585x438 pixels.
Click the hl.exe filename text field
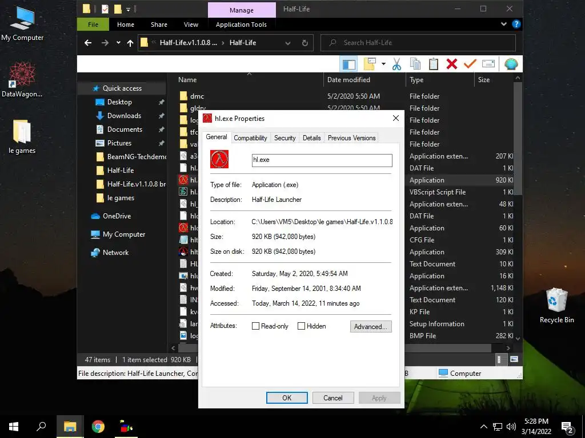pos(322,160)
